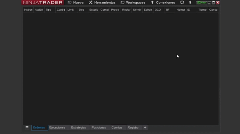Sort by the Compl column header
Viewport: 240px width, 134px height.
click(x=104, y=10)
